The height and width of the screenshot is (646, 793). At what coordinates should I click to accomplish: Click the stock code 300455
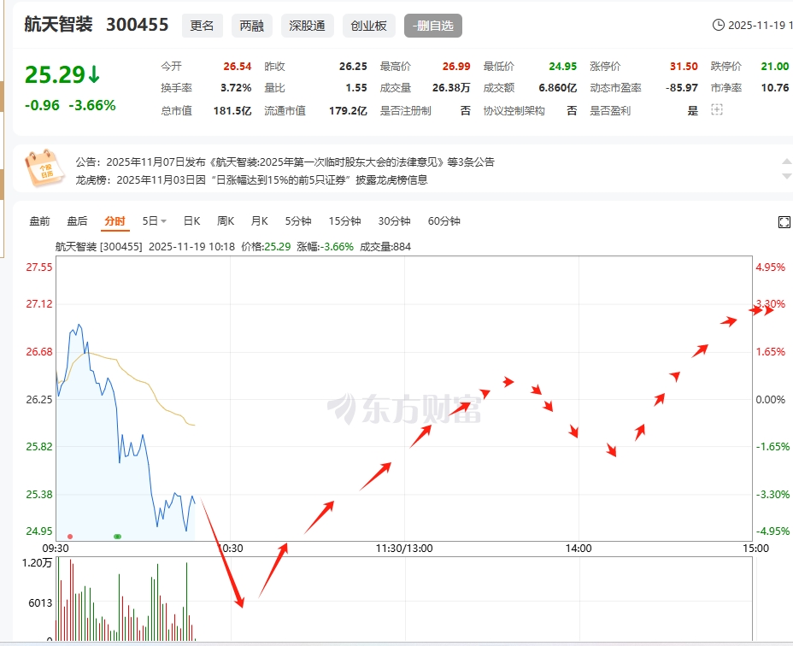(x=137, y=24)
